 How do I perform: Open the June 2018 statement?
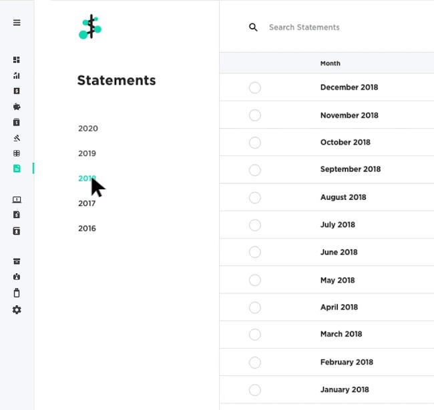click(339, 253)
